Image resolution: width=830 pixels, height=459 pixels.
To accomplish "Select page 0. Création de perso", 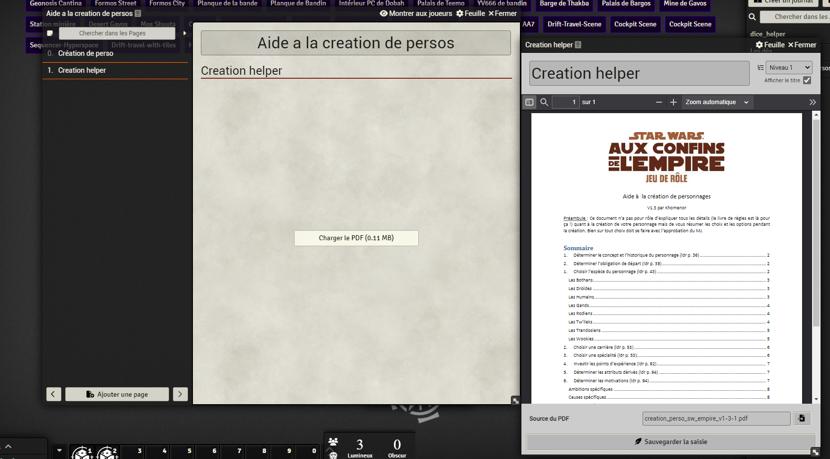I will coord(115,53).
